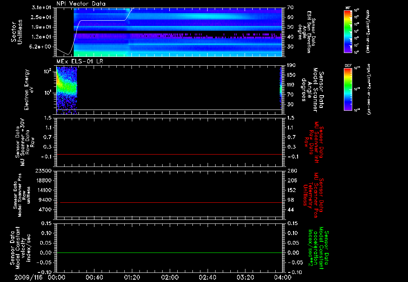The image size is (408, 282).
Task: Click the 40 tick on Sun Elevation axis
Action: point(290,37)
